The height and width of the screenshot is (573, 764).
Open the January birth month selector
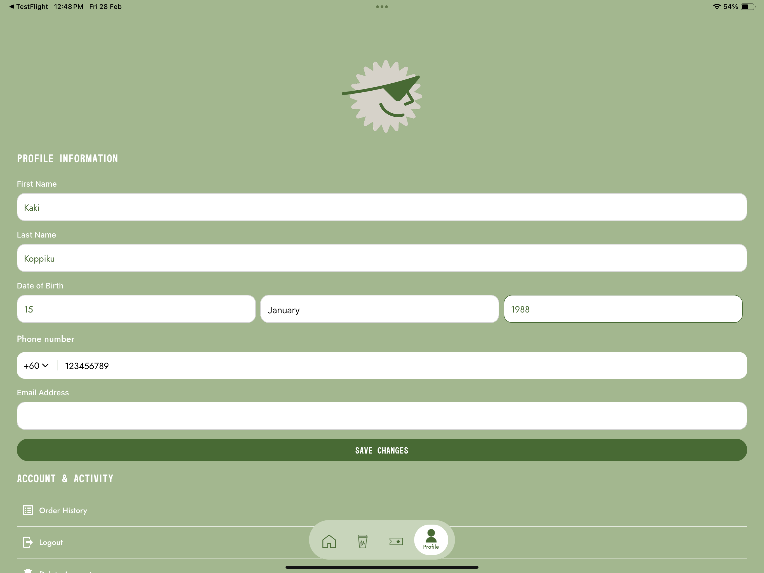coord(379,309)
